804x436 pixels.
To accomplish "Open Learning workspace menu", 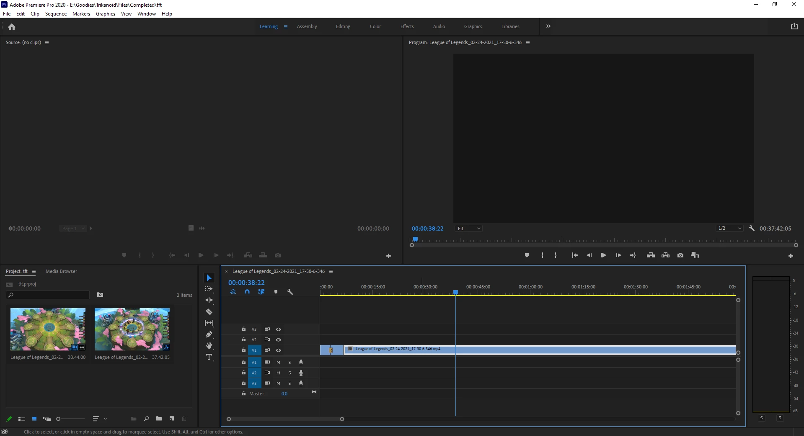I will tap(286, 26).
